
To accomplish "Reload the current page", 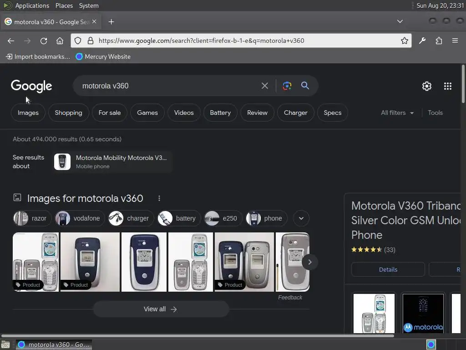I will tap(44, 41).
